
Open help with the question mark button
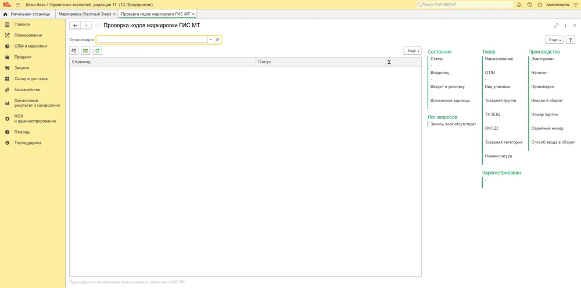click(x=571, y=39)
